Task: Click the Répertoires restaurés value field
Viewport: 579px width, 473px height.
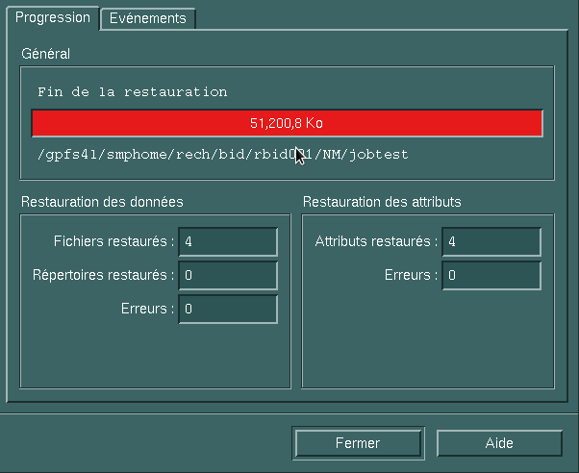Action: click(229, 275)
